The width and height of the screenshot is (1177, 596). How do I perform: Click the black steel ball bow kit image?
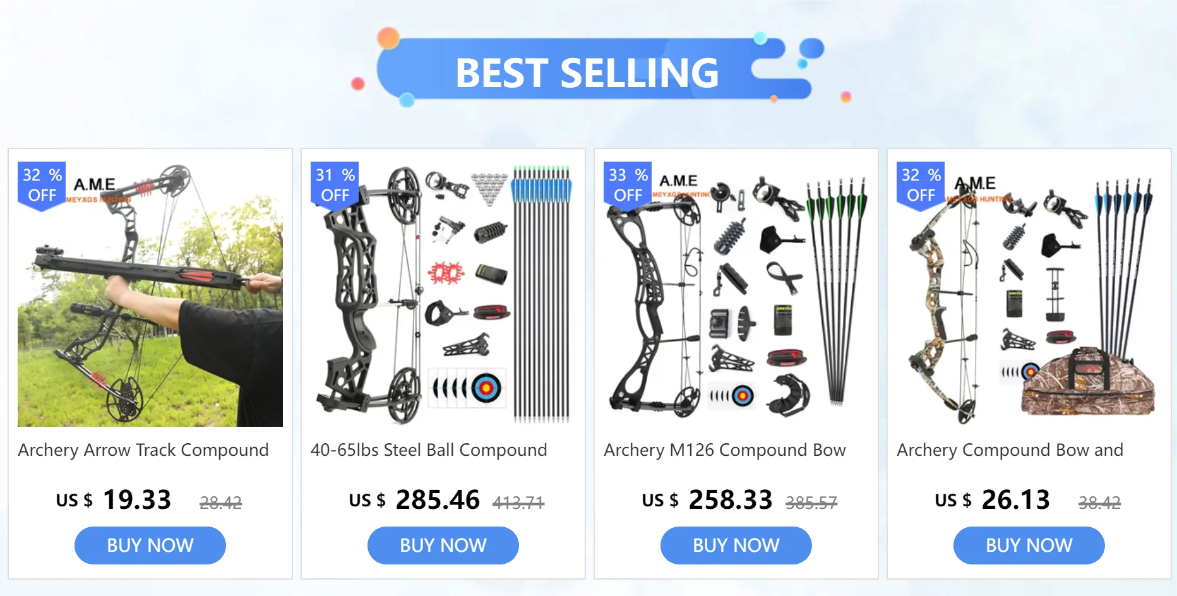(x=443, y=294)
